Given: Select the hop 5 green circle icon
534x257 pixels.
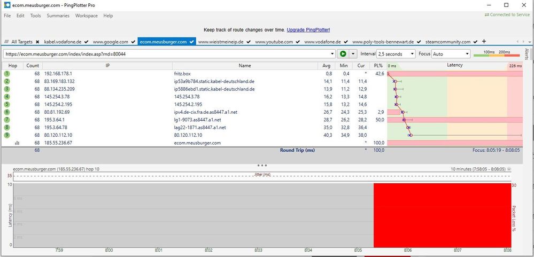Looking at the screenshot, I should tap(7, 105).
